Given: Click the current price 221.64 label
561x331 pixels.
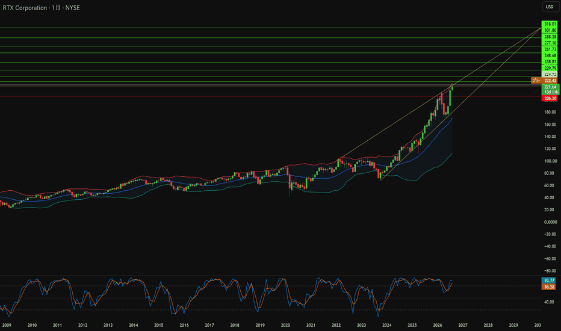Looking at the screenshot, I should point(550,87).
